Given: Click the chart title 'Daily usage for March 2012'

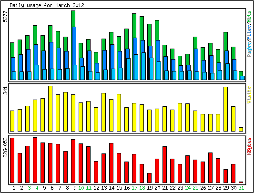Looking at the screenshot, I should (47, 5).
